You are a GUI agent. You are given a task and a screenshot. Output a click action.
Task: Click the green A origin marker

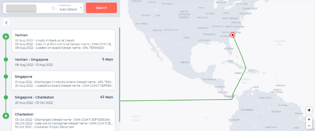point(6,37)
